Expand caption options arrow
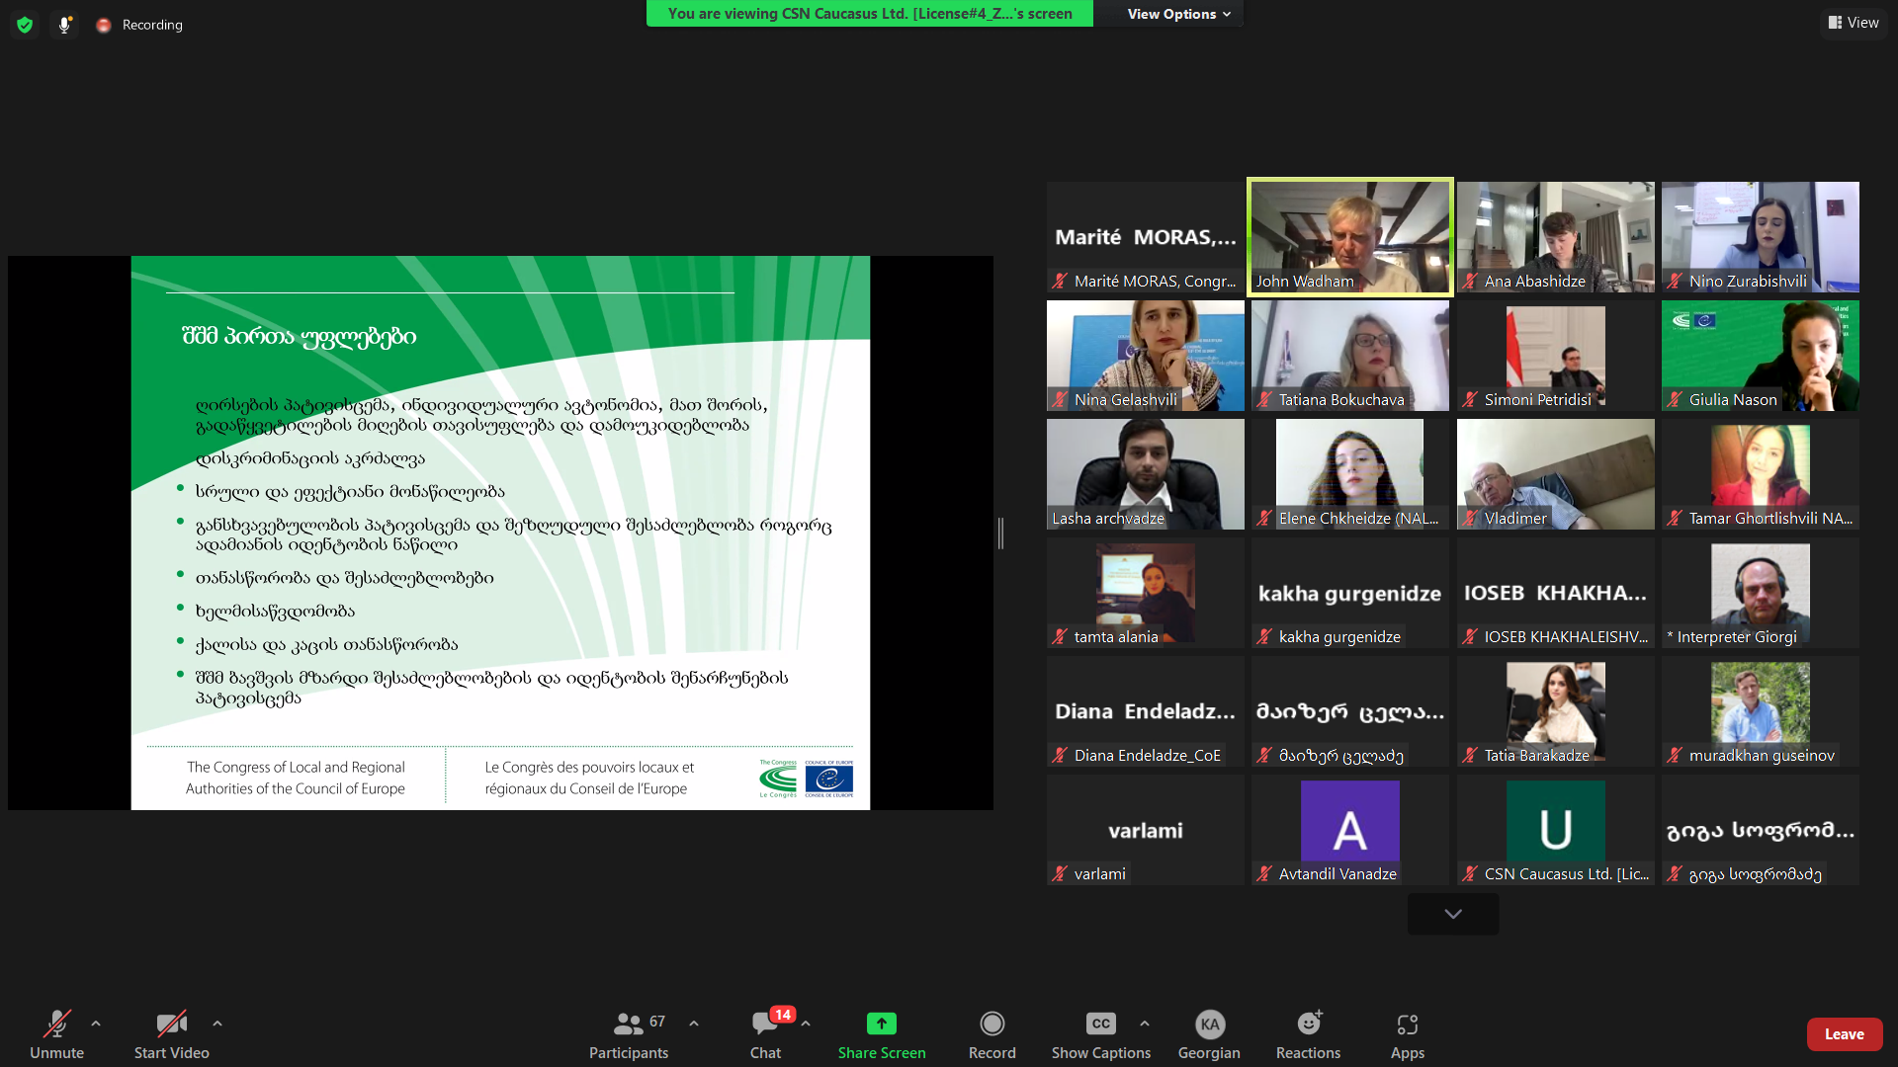 point(1145,1024)
